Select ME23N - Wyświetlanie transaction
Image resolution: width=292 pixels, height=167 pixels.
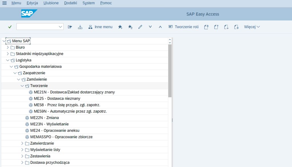point(49,124)
